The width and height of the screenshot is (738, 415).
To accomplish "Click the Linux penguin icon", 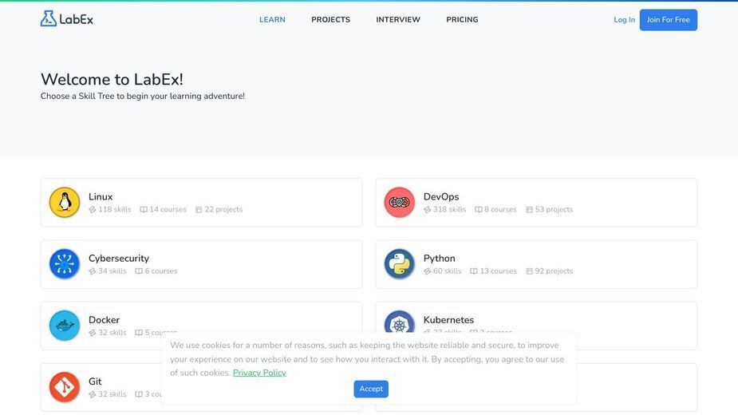I will point(65,203).
